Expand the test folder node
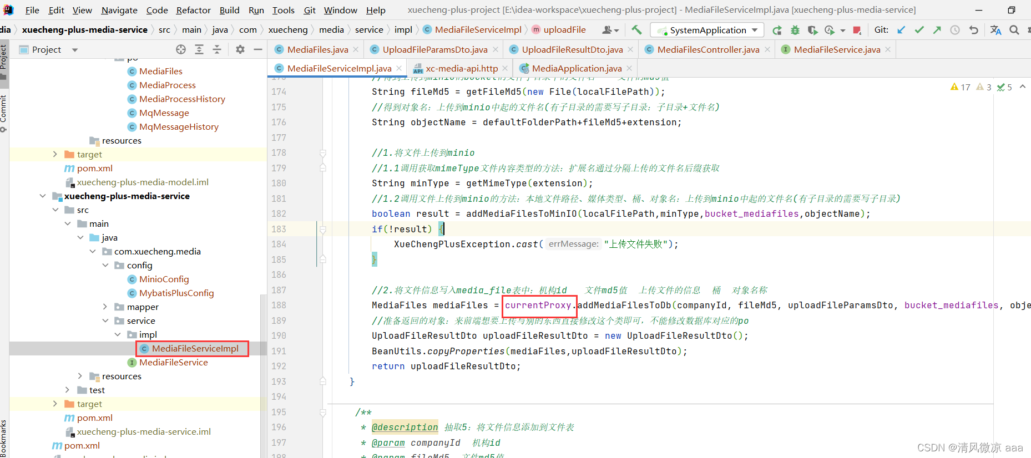Viewport: 1031px width, 458px height. [x=68, y=390]
